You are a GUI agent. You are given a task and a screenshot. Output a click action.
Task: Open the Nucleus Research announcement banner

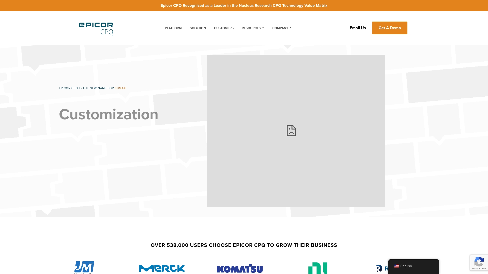pos(244,6)
